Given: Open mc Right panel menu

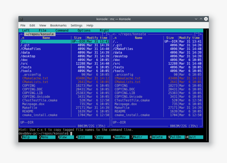Looking at the screenshot, I should point(104,30).
